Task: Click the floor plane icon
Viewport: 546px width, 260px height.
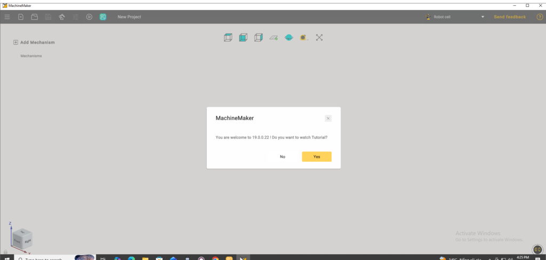Action: pyautogui.click(x=274, y=37)
